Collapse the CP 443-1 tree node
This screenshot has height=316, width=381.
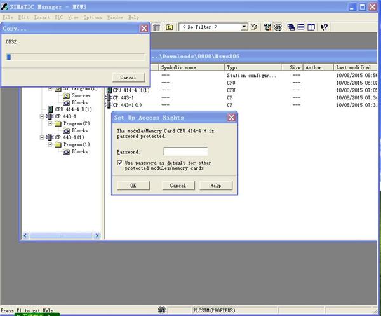(x=42, y=116)
